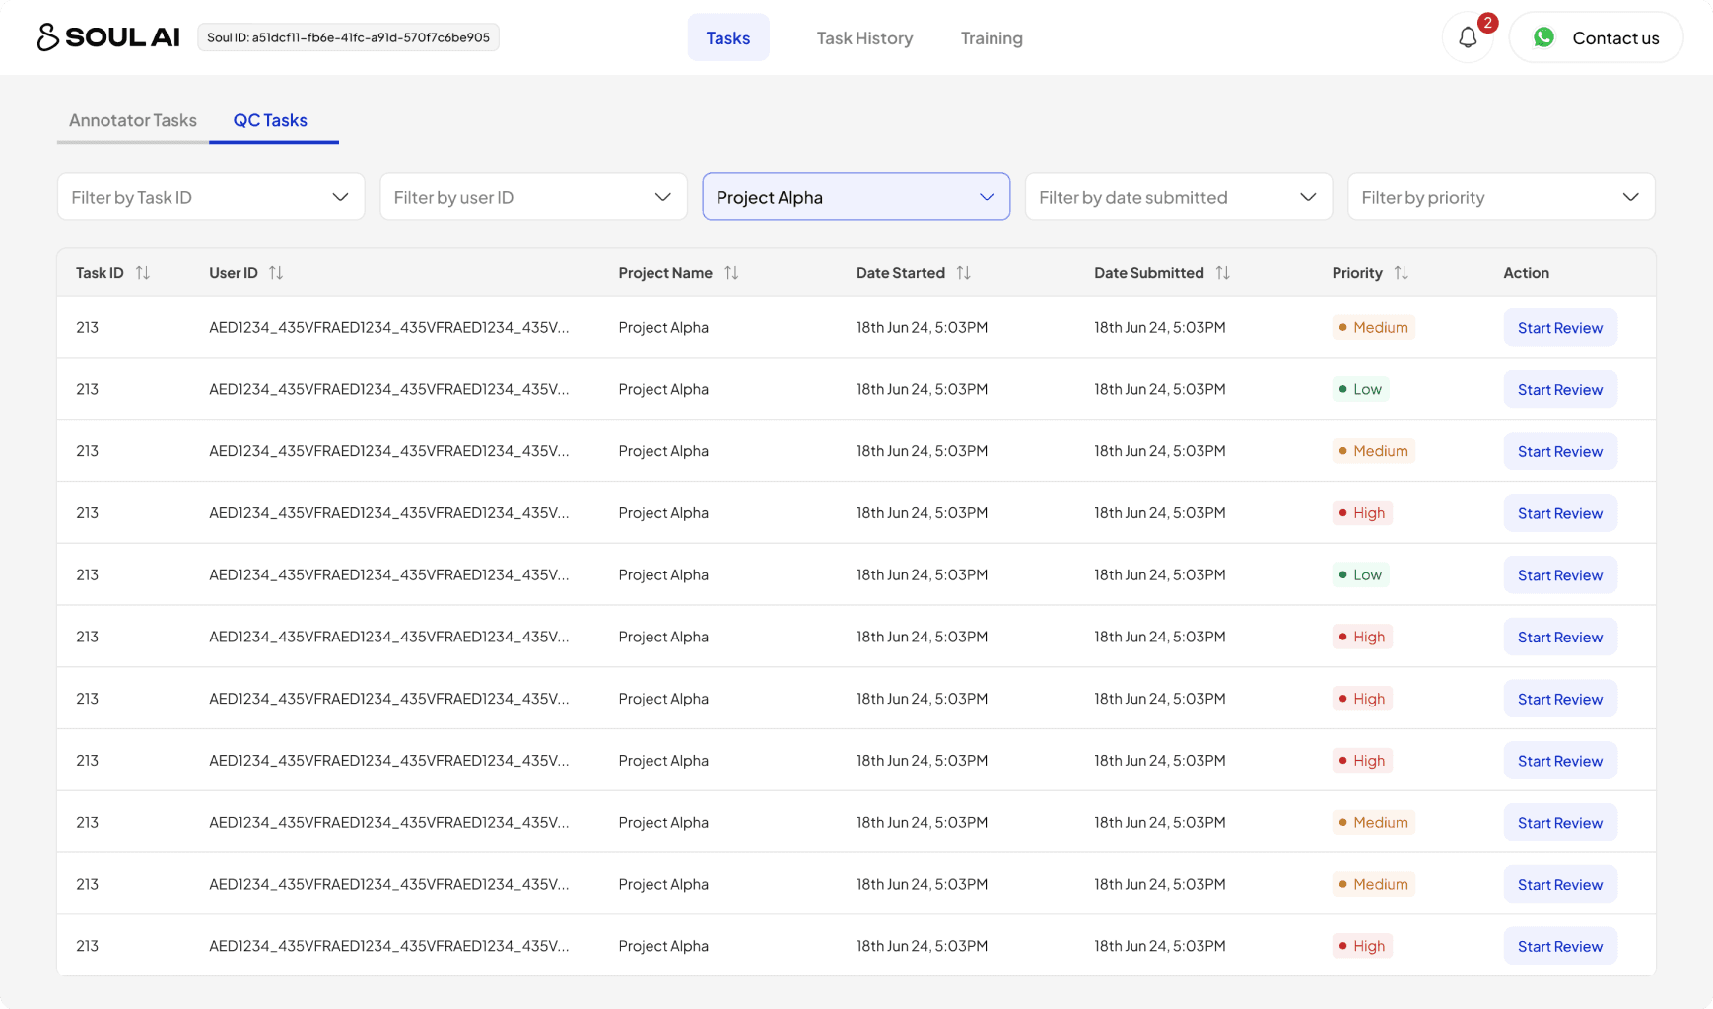Expand the Project Alpha project filter
The image size is (1713, 1009).
point(856,197)
